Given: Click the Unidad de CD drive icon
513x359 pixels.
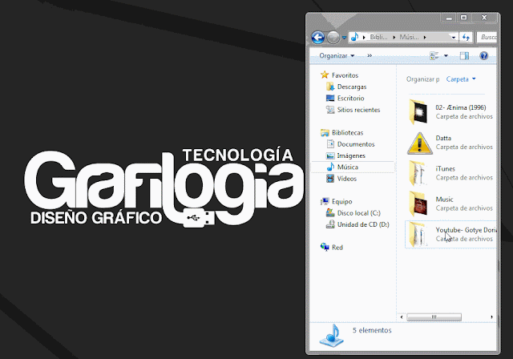Looking at the screenshot, I should tap(330, 224).
